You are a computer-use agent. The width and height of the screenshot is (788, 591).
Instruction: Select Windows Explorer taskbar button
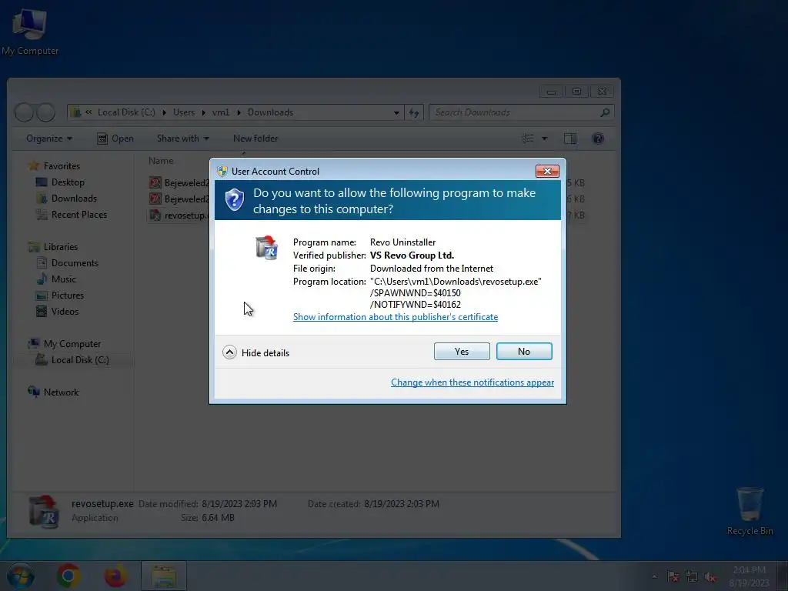coord(164,576)
